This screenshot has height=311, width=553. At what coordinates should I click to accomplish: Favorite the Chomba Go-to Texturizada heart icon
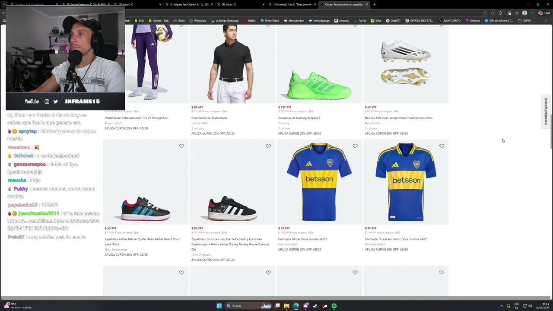point(268,25)
